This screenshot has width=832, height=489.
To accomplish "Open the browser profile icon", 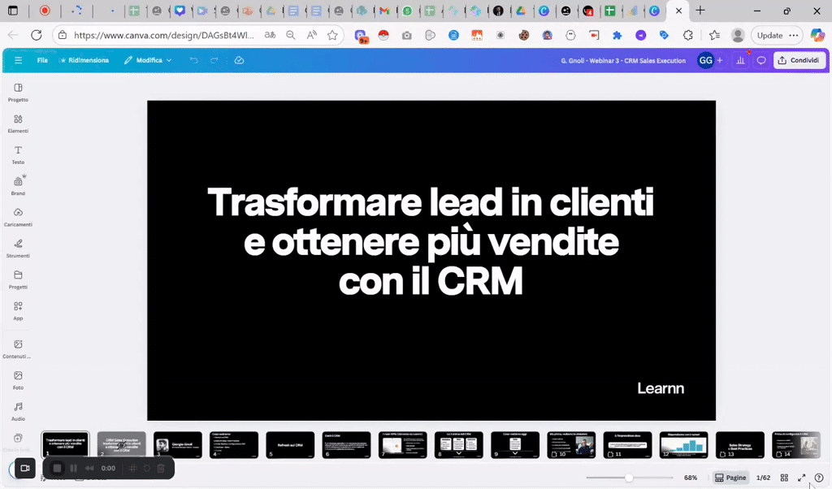I will (738, 35).
